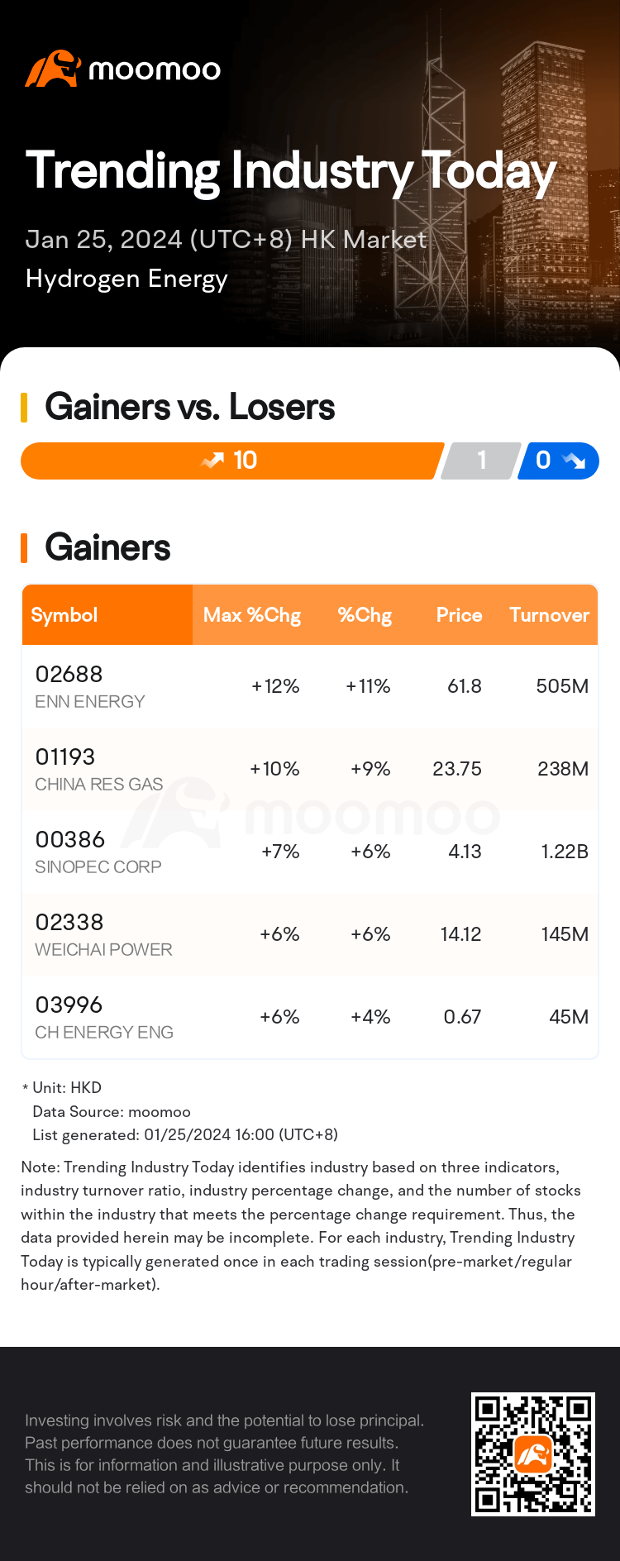Open the 01193 CHINA RES GAS row
620x1561 pixels.
[310, 769]
